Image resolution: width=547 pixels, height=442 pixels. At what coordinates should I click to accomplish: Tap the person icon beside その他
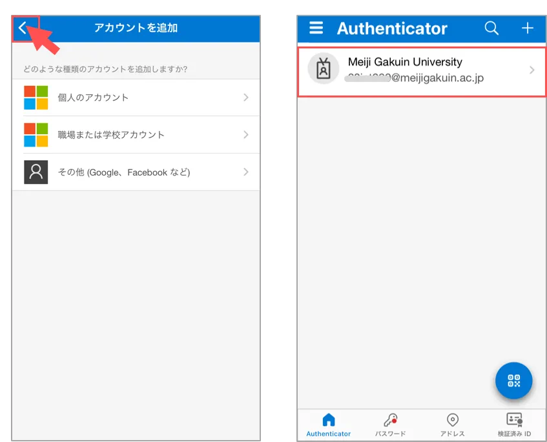[x=36, y=172]
